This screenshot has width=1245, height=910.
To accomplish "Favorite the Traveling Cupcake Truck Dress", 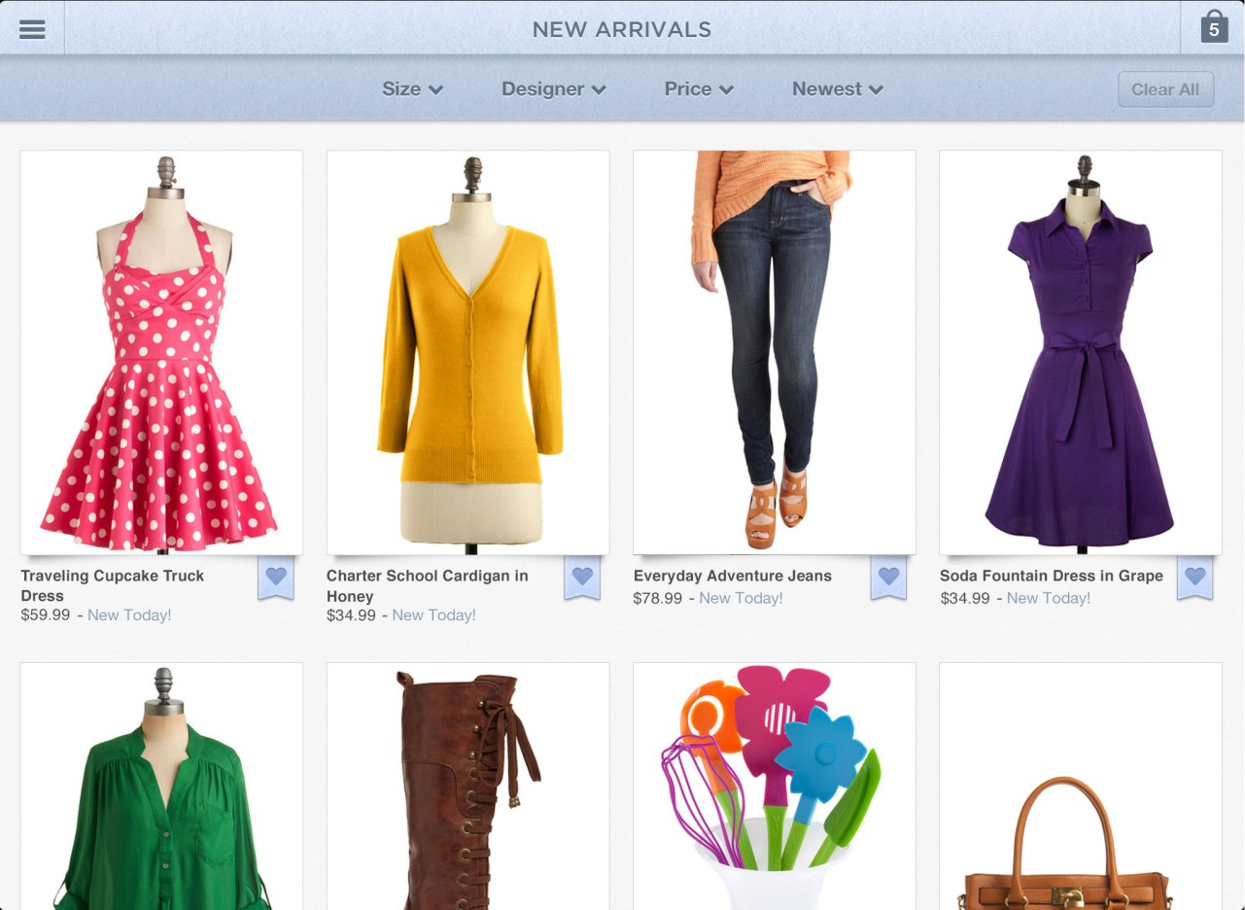I will coord(276,577).
